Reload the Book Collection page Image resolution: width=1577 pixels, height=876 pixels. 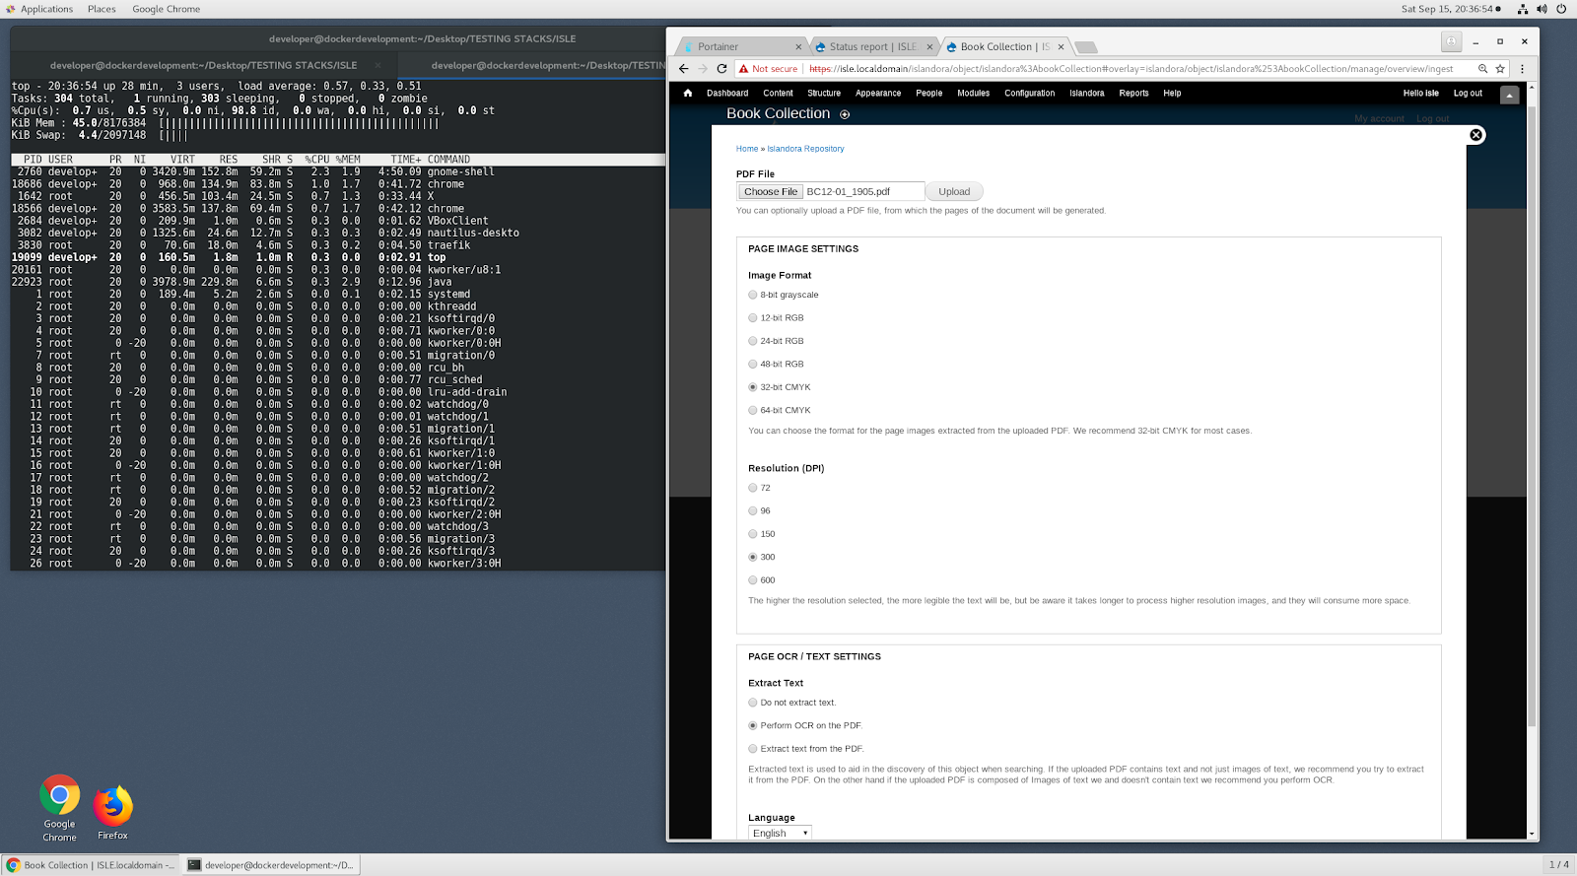[721, 69]
